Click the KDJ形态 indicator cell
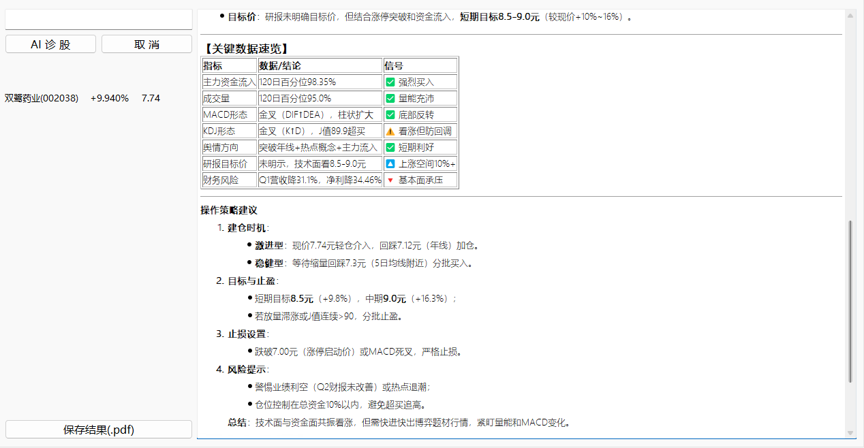Screen dimensions: 864x448 click(221, 131)
